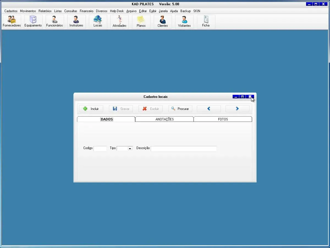Open the Locais toolbar icon

point(98,21)
